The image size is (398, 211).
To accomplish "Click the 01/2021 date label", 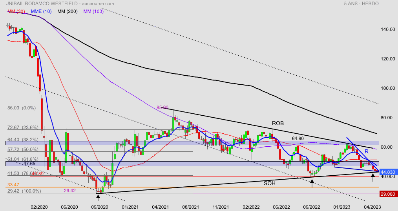I will coord(130,207).
